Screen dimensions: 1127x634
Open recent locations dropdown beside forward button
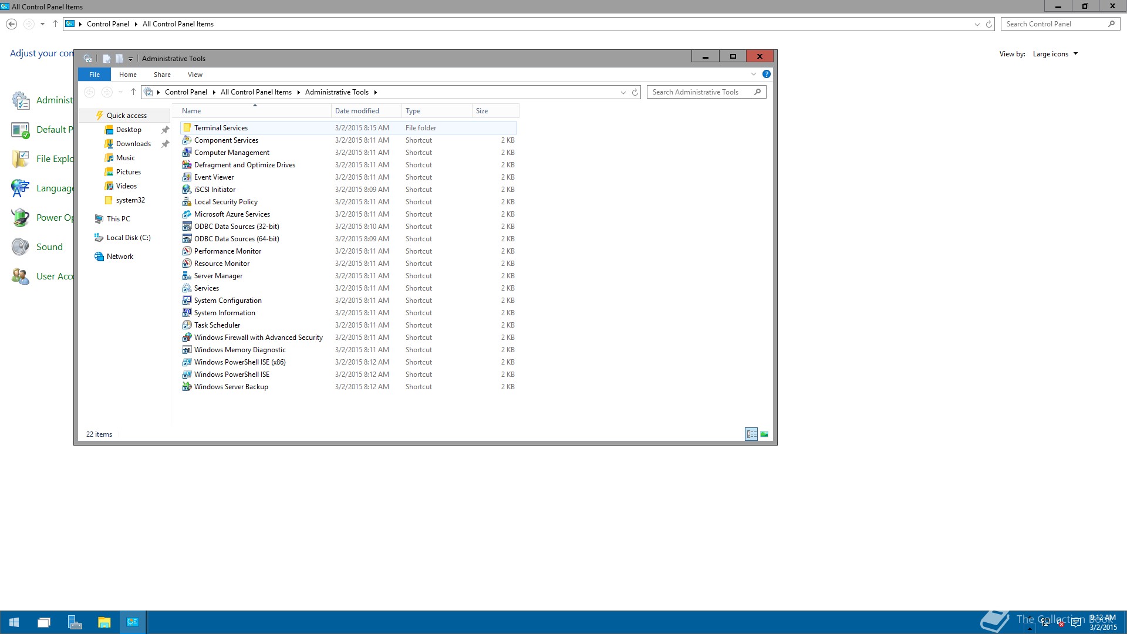coord(120,92)
